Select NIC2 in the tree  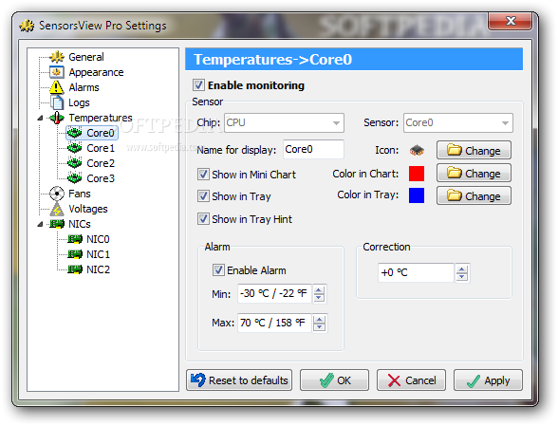[x=98, y=269]
